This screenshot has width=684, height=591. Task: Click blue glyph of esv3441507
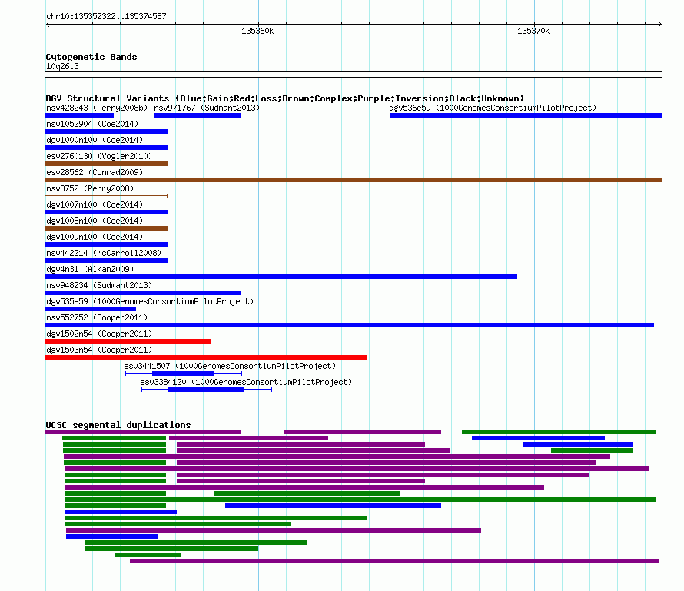[183, 374]
